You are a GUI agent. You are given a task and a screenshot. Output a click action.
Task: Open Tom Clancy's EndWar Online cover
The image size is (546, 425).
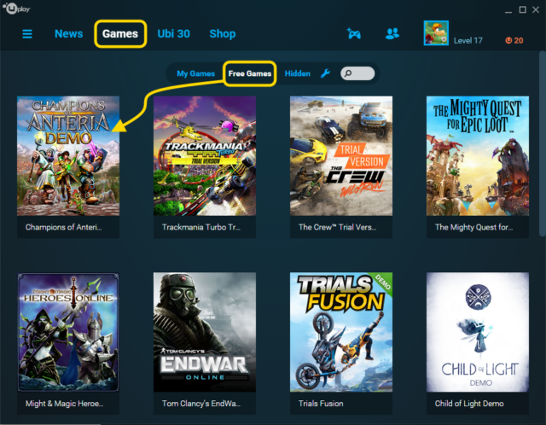coord(205,332)
